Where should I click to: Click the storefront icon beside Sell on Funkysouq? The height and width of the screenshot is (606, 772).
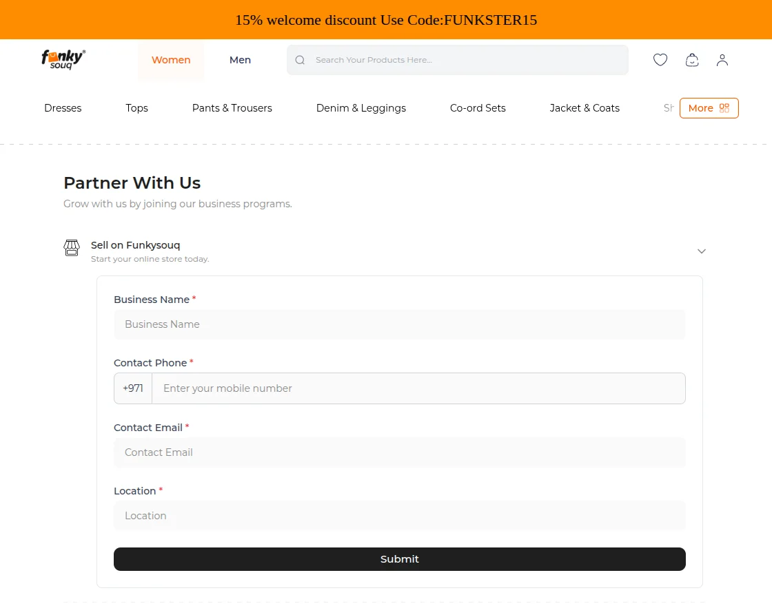(x=72, y=248)
